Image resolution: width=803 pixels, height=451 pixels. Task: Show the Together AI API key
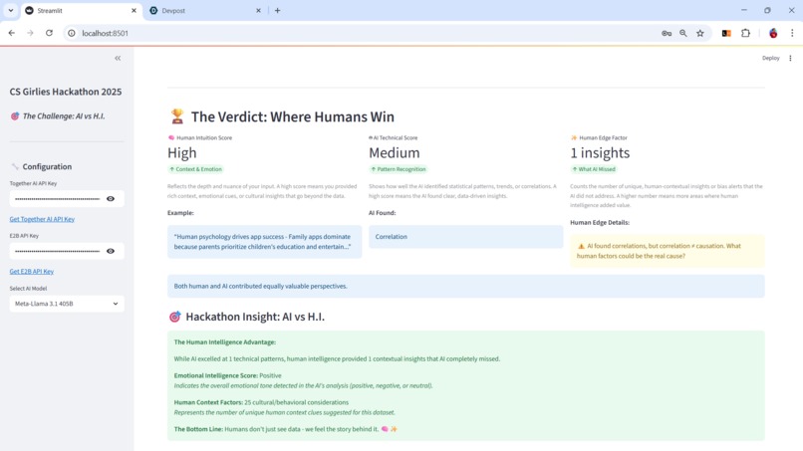(111, 199)
